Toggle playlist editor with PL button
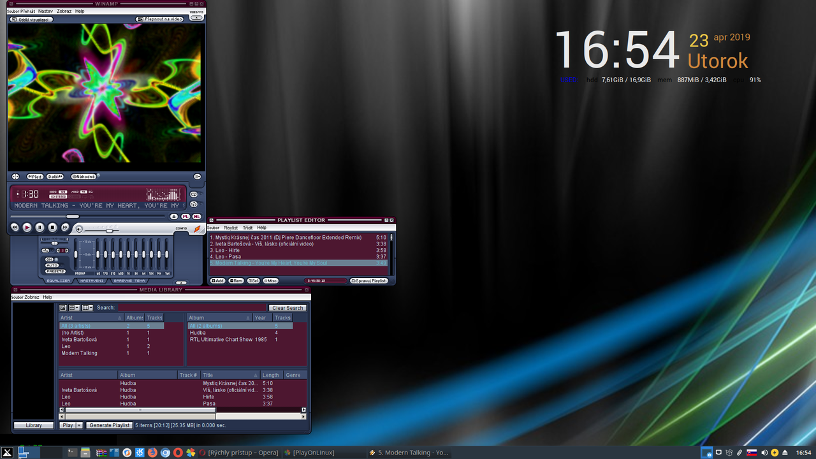 186,217
